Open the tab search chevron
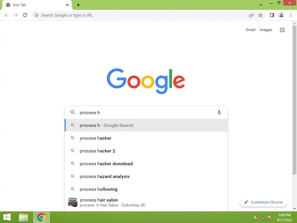297x223 pixels. (x=261, y=5)
